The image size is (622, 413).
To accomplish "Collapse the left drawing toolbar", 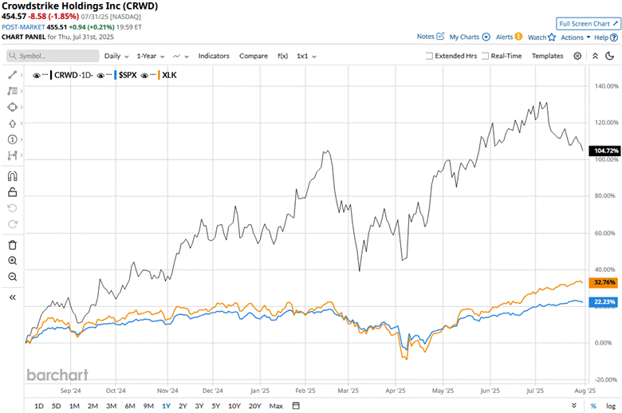I will [12, 297].
